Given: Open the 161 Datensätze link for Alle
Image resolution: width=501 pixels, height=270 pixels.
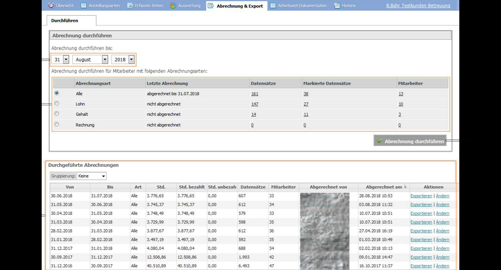Looking at the screenshot, I should coord(255,94).
